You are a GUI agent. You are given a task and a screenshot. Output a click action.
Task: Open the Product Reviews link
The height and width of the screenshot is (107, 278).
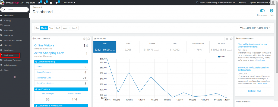click(x=74, y=93)
